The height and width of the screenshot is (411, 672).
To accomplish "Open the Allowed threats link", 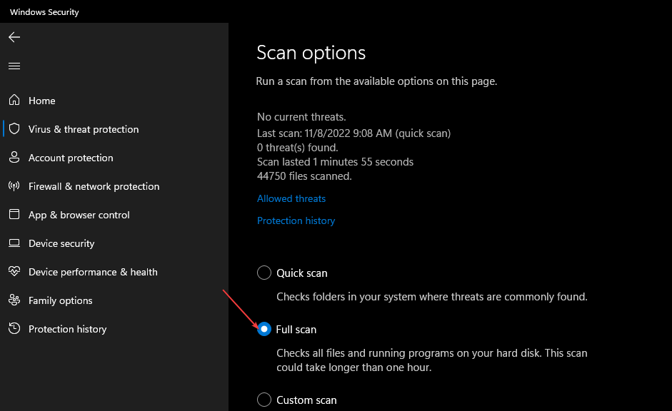I will click(291, 198).
